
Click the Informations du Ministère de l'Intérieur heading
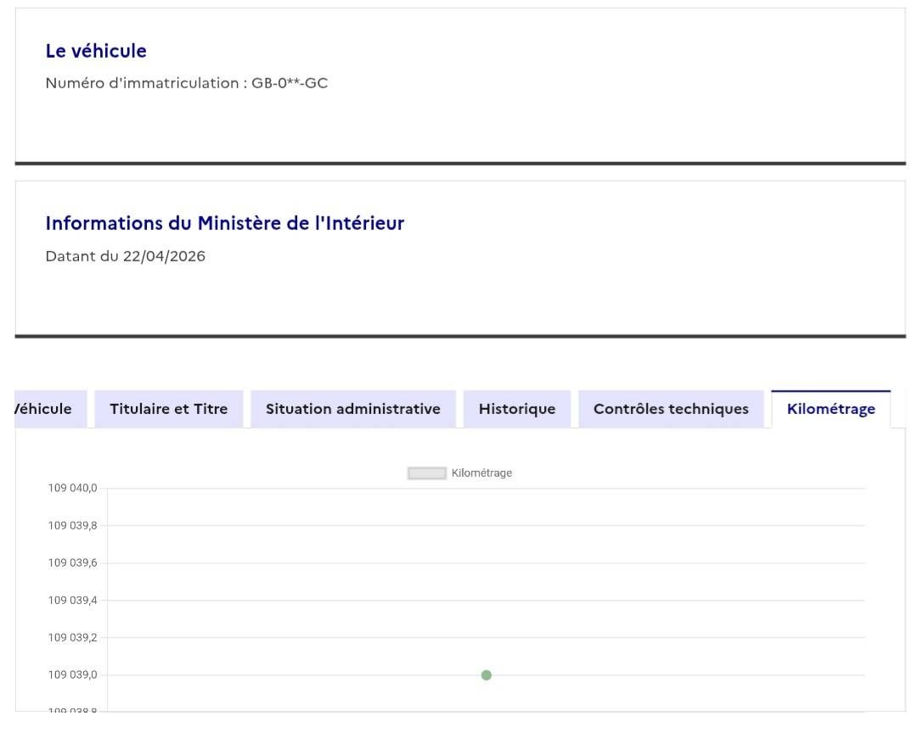coord(225,223)
